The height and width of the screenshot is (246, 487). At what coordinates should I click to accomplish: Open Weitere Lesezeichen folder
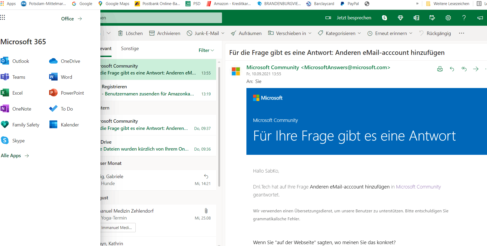pos(447,4)
